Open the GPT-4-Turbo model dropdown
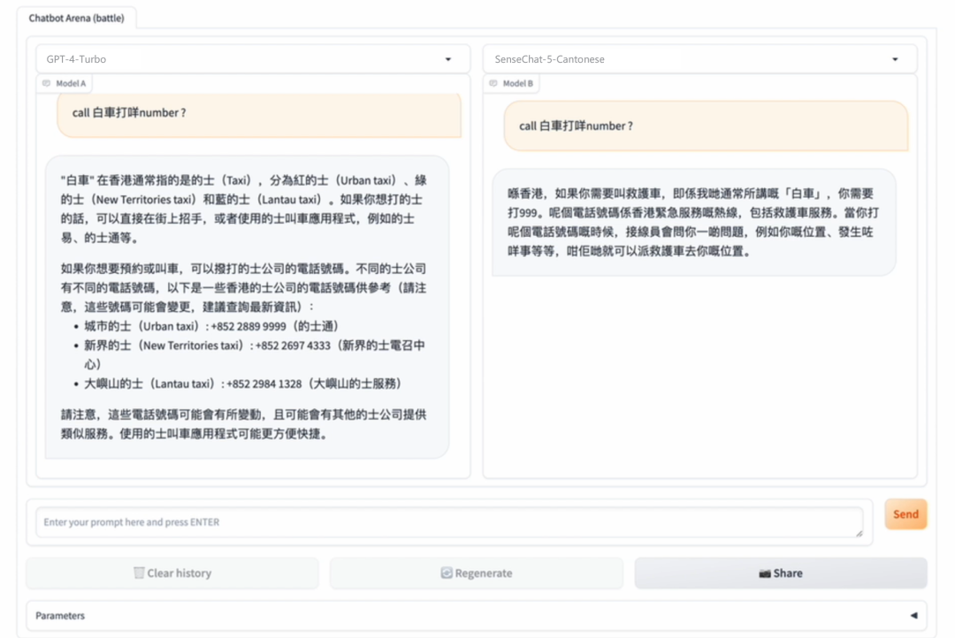This screenshot has height=638, width=955. tap(448, 59)
